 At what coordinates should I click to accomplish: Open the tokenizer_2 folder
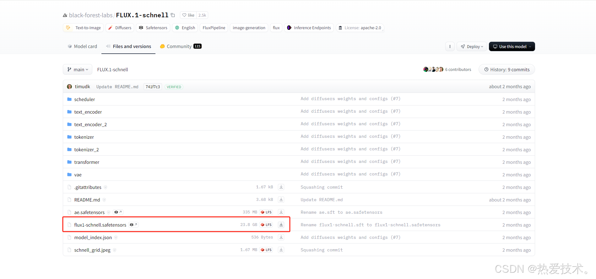coord(86,149)
